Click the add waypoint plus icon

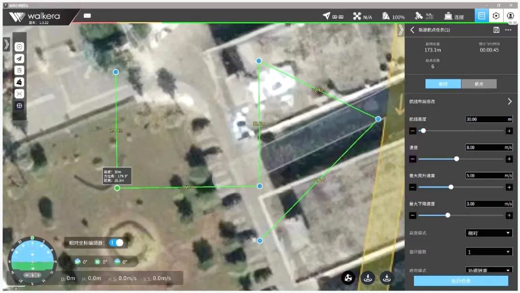pos(19,47)
